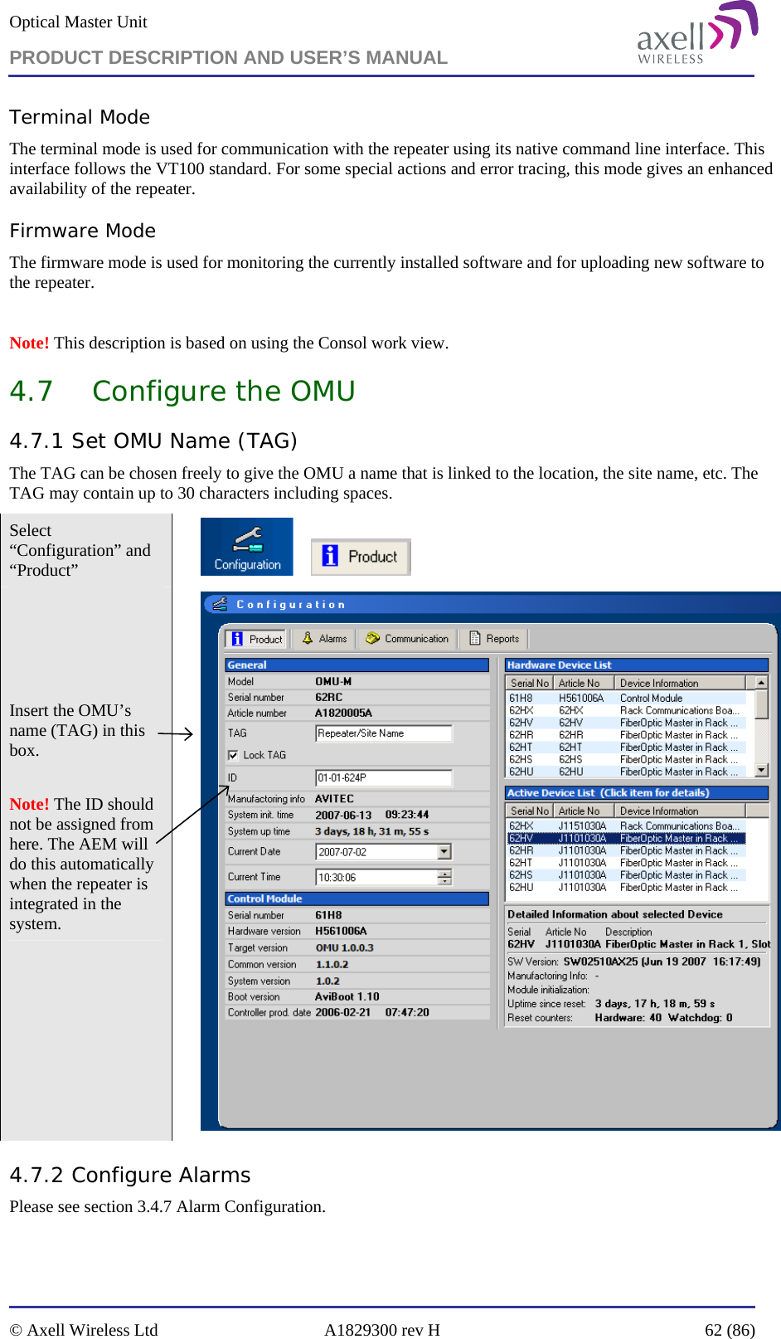781x1339 pixels.
Task: Click active list Article No header
Action: coord(584,811)
